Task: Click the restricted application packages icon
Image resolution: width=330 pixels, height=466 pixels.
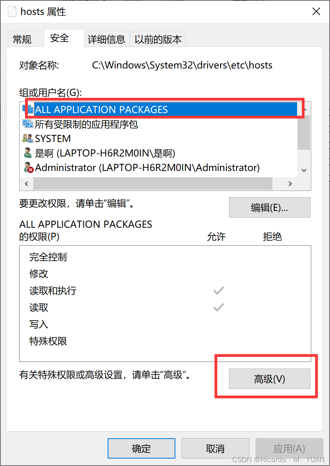Action: point(28,124)
